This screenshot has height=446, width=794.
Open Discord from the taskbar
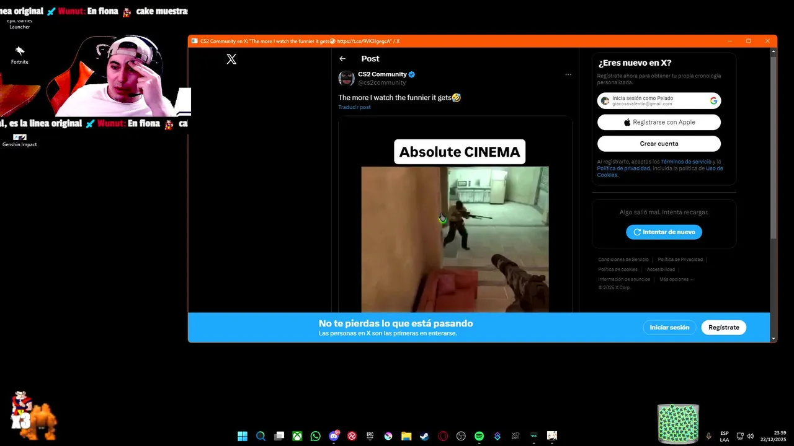tap(334, 436)
